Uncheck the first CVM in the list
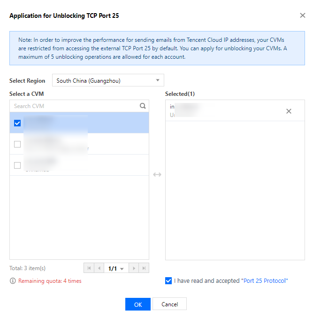Image resolution: width=313 pixels, height=319 pixels. coord(17,123)
